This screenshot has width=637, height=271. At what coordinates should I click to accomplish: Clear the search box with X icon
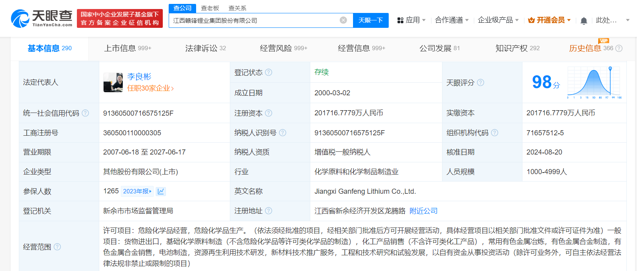point(343,20)
